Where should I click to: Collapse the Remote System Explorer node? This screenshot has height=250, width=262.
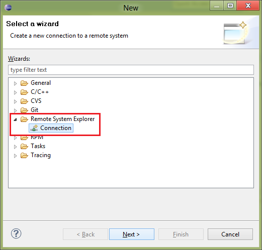(x=15, y=119)
